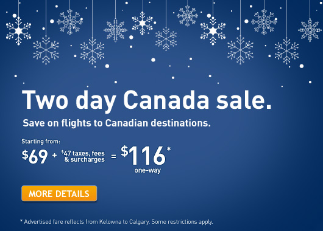Click the "Some restrictions apply." footnote text
Screen dimensions: 323x231
(182, 222)
